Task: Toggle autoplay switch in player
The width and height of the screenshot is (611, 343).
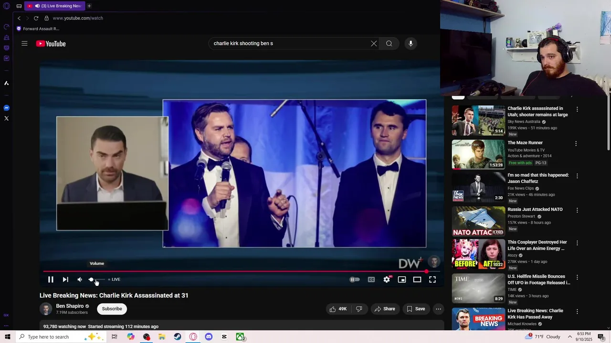Action: pyautogui.click(x=355, y=280)
